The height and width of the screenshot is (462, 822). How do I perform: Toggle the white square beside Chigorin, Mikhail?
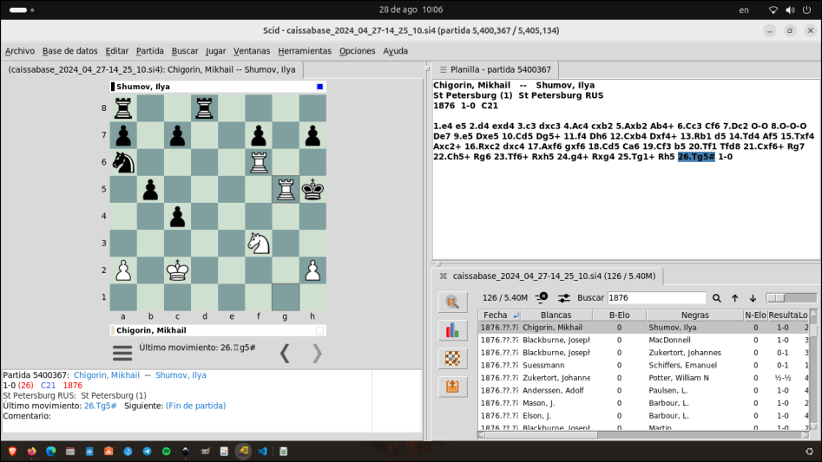point(319,330)
